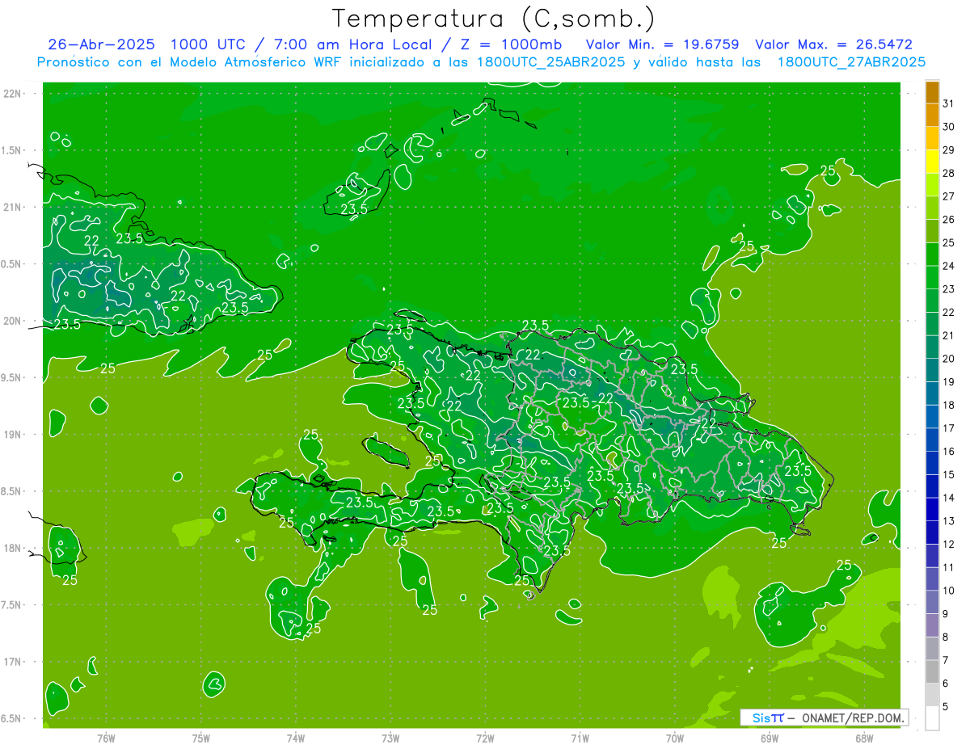Click the 17N latitude axis label
The height and width of the screenshot is (749, 970).
pyautogui.click(x=12, y=662)
